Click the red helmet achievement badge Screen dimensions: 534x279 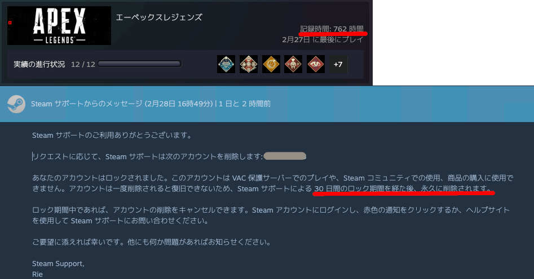pos(293,64)
